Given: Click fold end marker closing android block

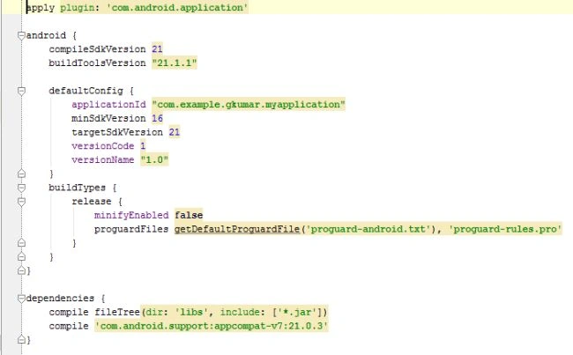Looking at the screenshot, I should coord(21,270).
